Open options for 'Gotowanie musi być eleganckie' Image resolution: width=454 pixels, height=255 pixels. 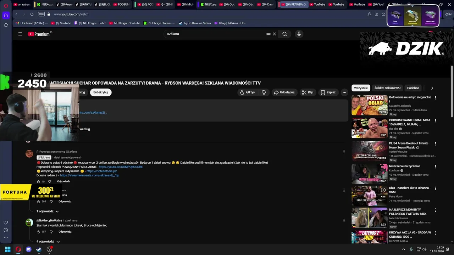coord(436,98)
